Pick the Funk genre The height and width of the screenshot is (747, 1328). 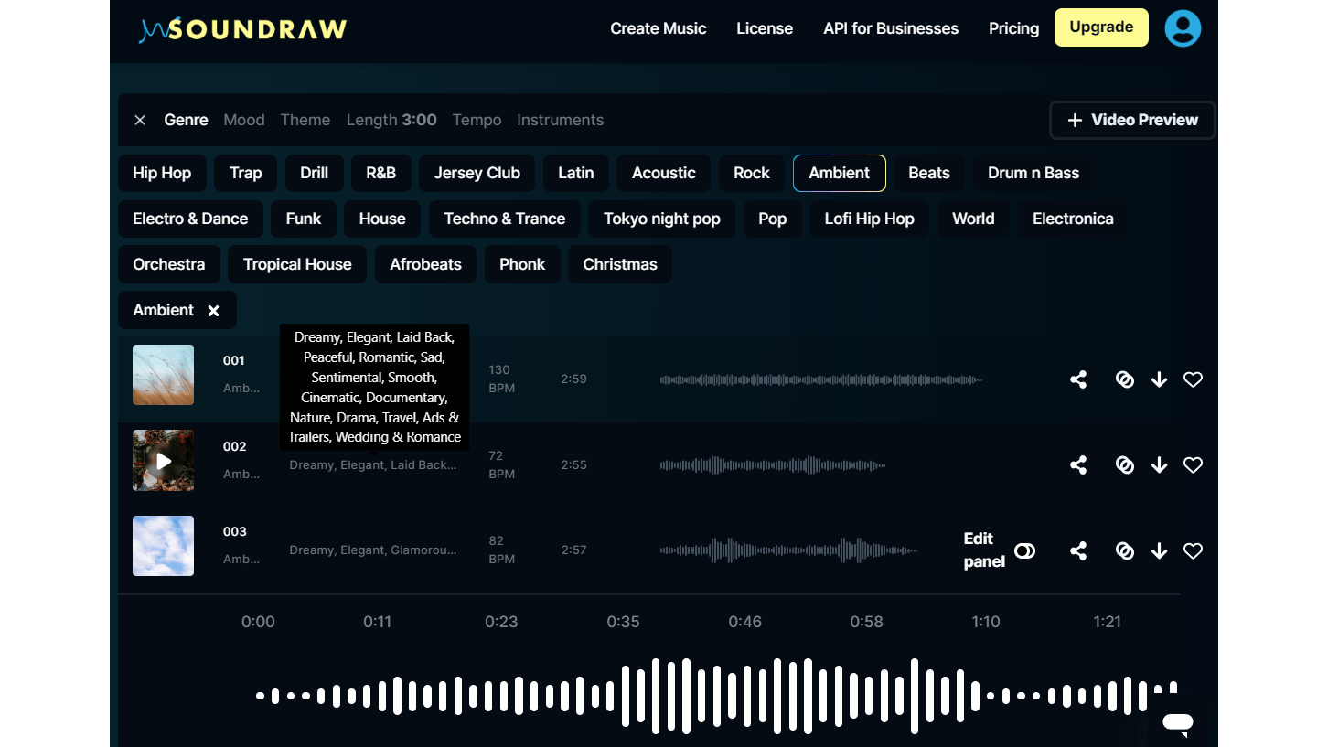[x=304, y=219]
